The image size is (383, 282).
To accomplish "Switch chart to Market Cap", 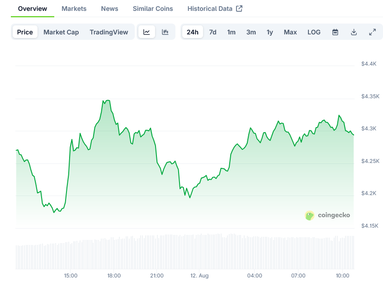I will point(61,32).
